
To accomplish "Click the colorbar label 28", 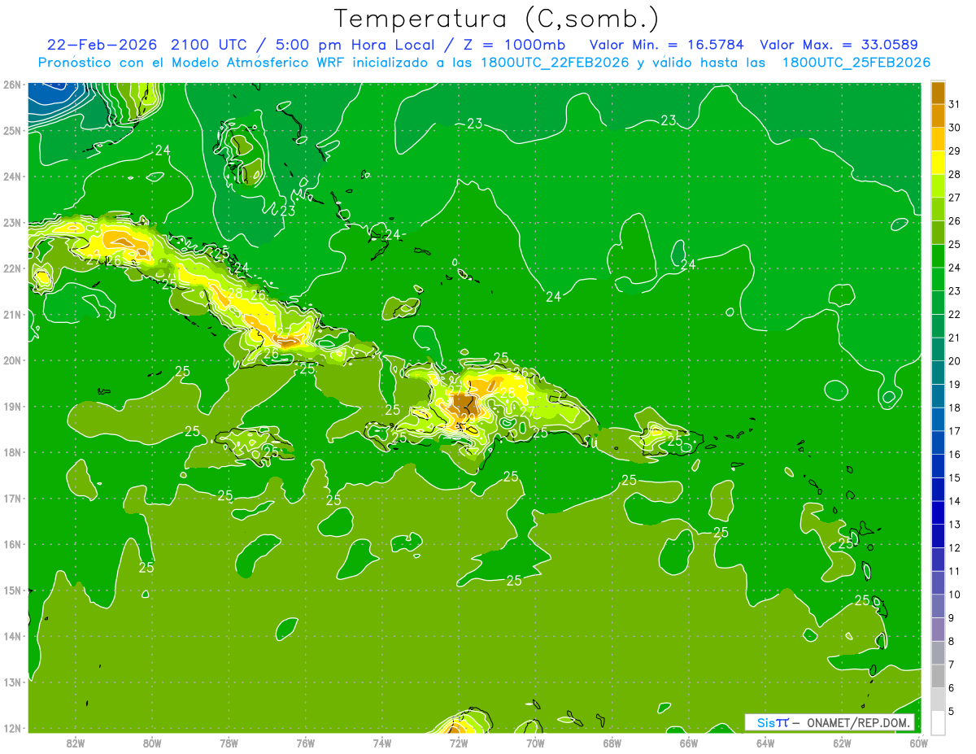I will [x=954, y=175].
